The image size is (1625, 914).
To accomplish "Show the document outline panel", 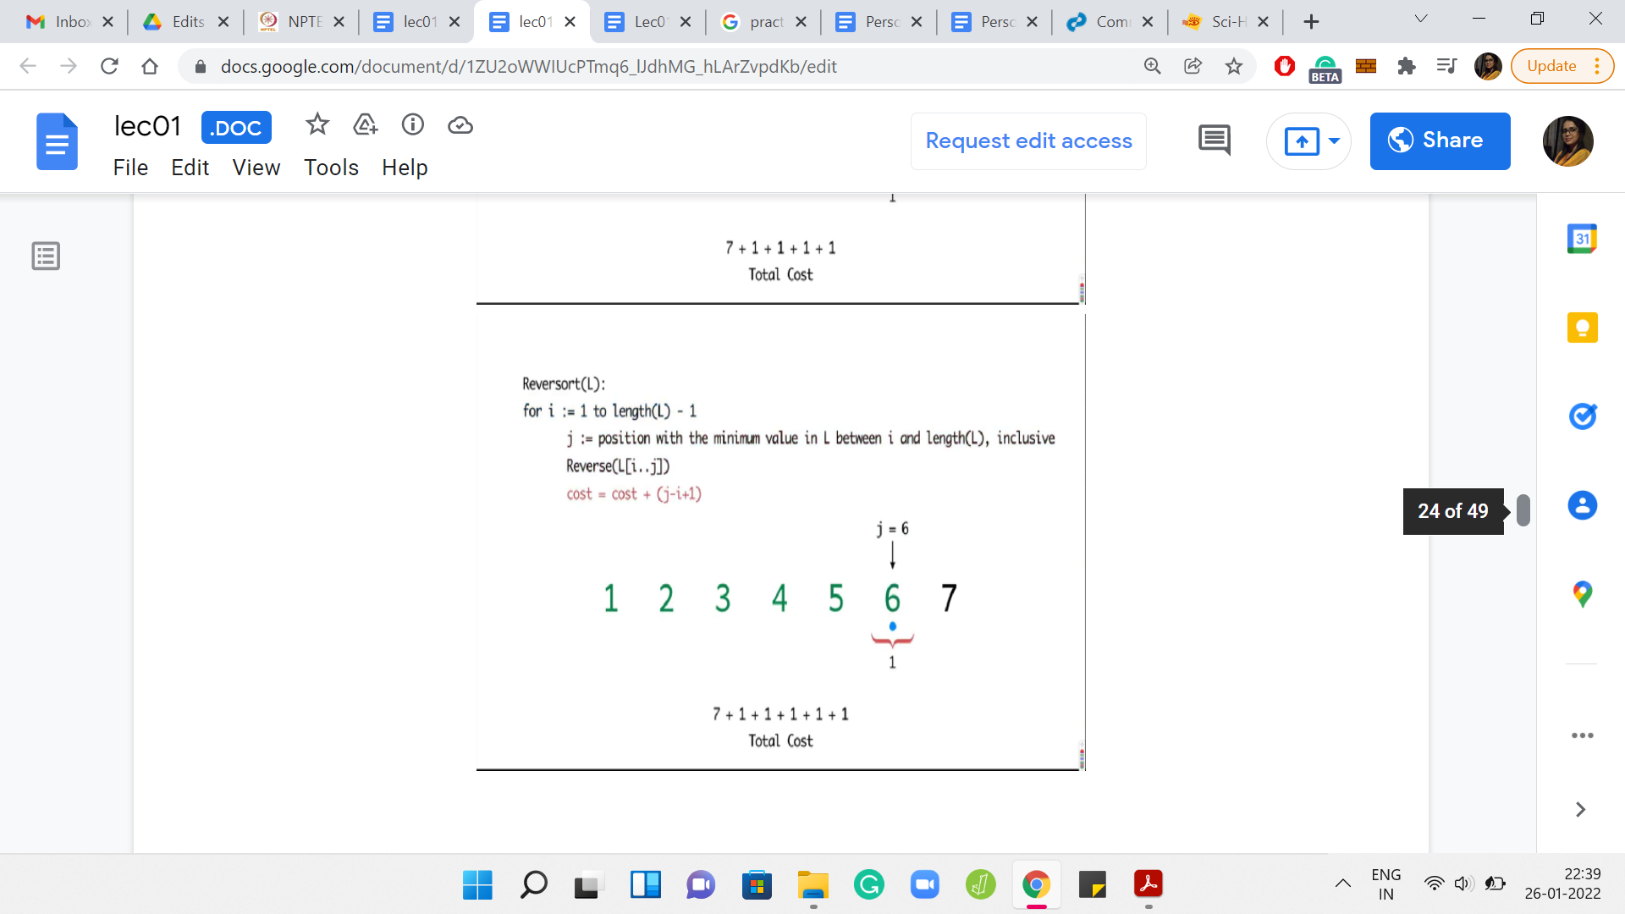I will pos(46,256).
